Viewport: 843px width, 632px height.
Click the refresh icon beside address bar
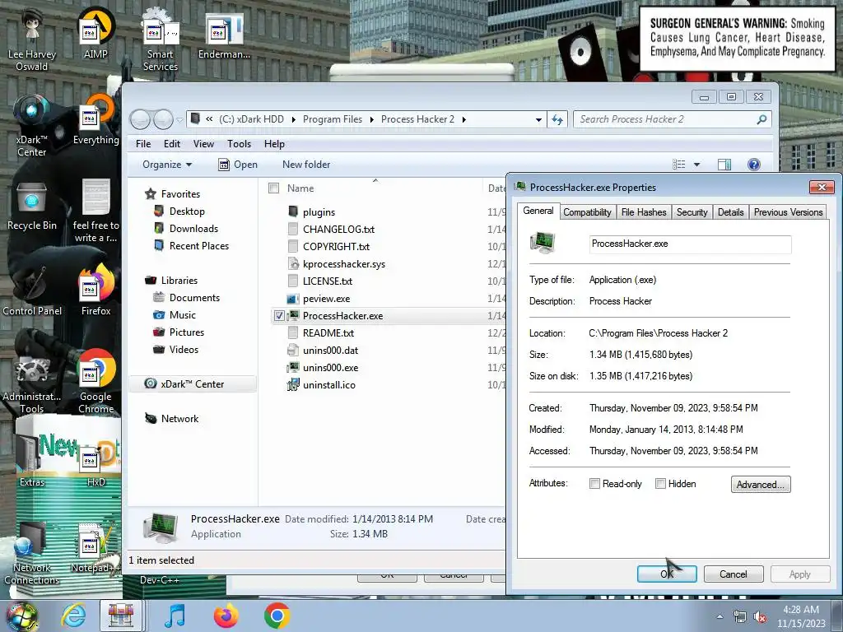557,119
